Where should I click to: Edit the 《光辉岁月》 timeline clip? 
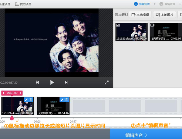click(62, 100)
